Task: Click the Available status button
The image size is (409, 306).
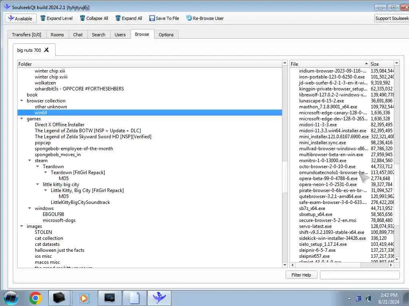Action: [20, 18]
